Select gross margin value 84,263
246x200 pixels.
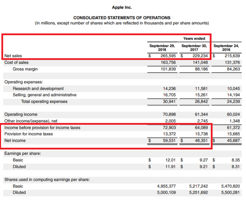click(233, 69)
